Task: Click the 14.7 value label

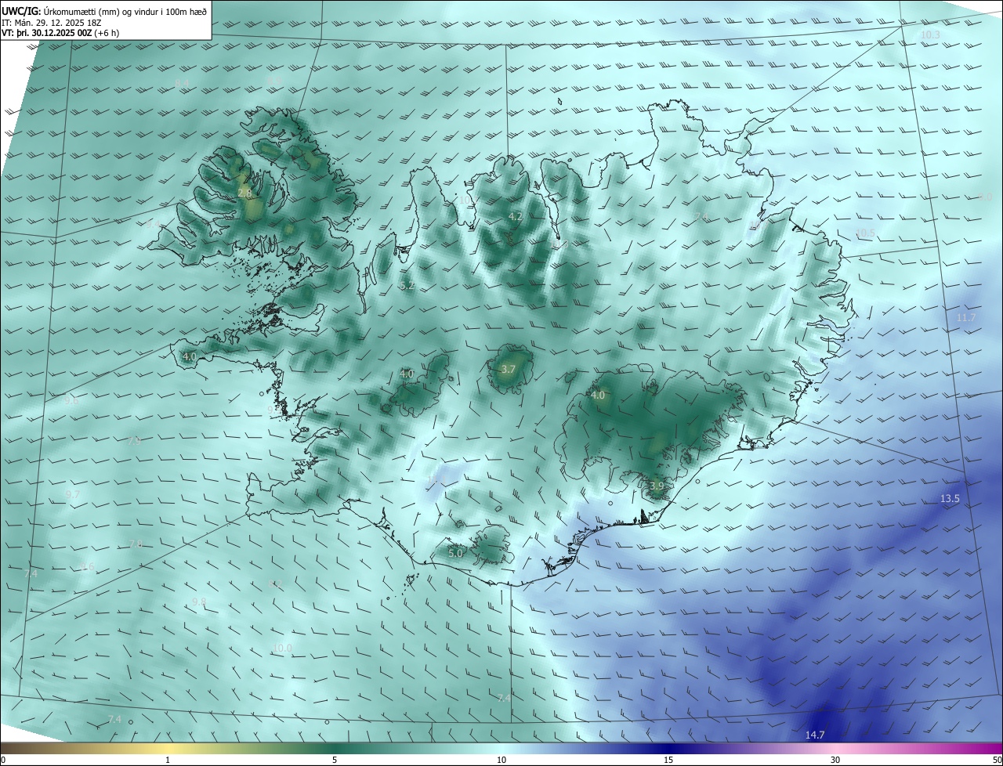Action: 815,735
